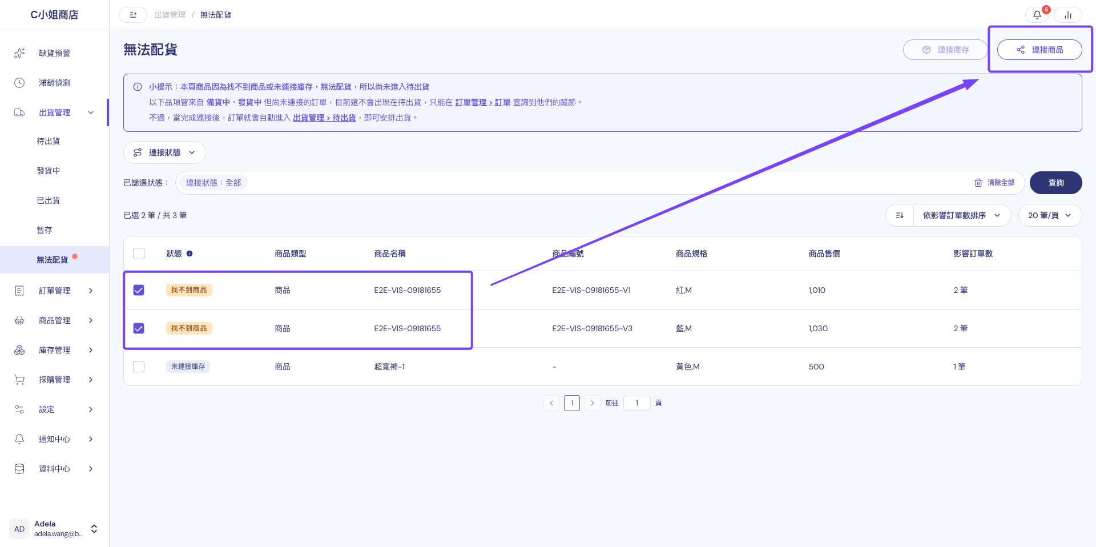This screenshot has height=547, width=1096.
Task: Open the Adela account switcher arrows
Action: [x=94, y=529]
